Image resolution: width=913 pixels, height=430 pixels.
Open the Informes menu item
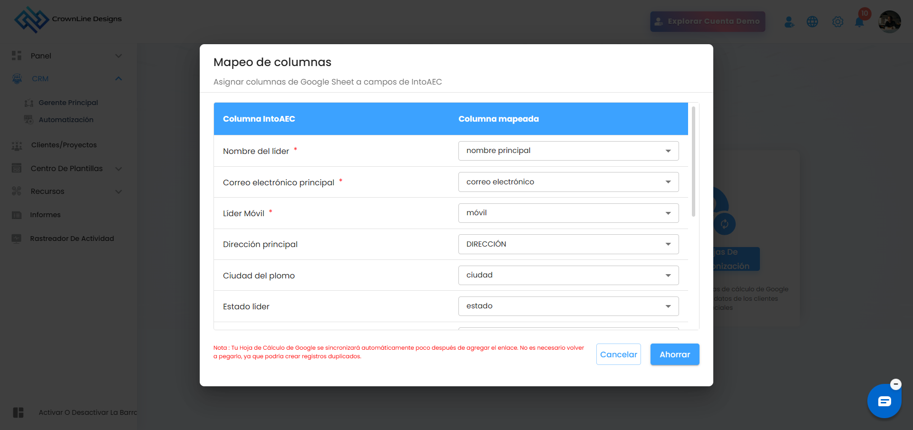pyautogui.click(x=45, y=215)
